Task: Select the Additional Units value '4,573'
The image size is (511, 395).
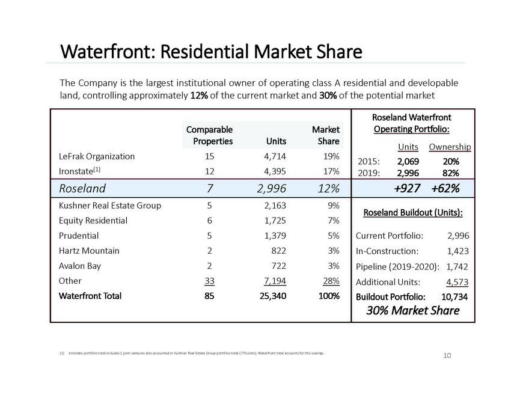Action: pos(457,282)
